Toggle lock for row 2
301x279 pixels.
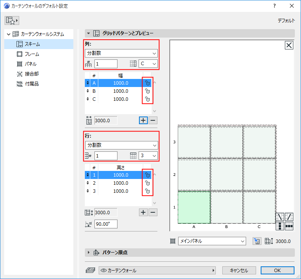[x=147, y=183]
